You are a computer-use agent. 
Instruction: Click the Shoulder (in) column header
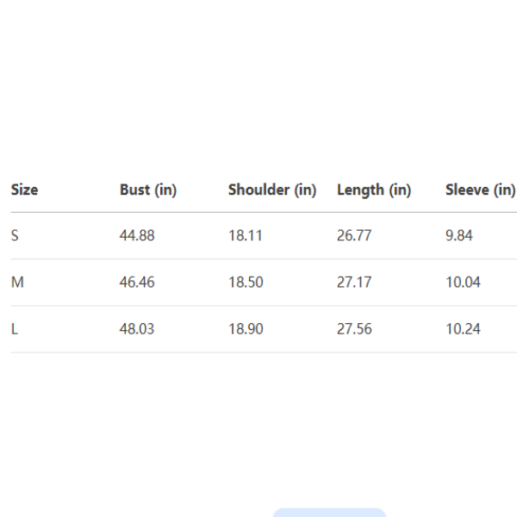point(272,190)
